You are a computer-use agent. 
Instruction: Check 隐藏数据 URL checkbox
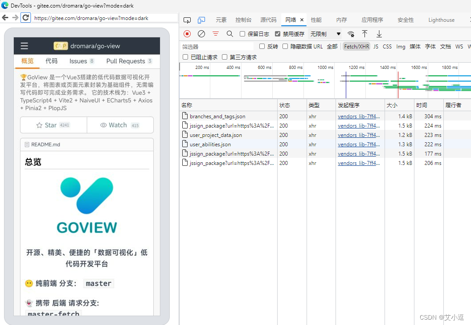pyautogui.click(x=285, y=46)
